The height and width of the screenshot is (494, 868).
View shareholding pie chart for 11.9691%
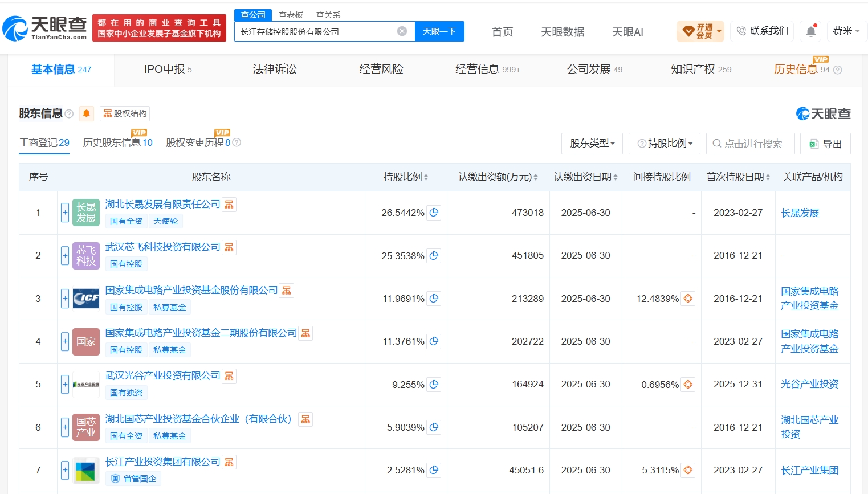tap(434, 299)
